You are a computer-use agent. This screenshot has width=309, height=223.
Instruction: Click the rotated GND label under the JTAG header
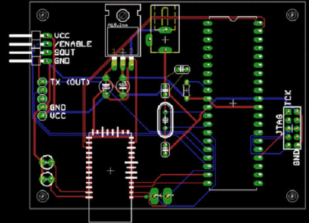(297, 157)
